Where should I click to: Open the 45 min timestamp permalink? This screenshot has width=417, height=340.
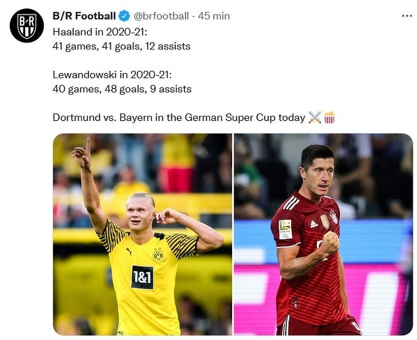(214, 16)
